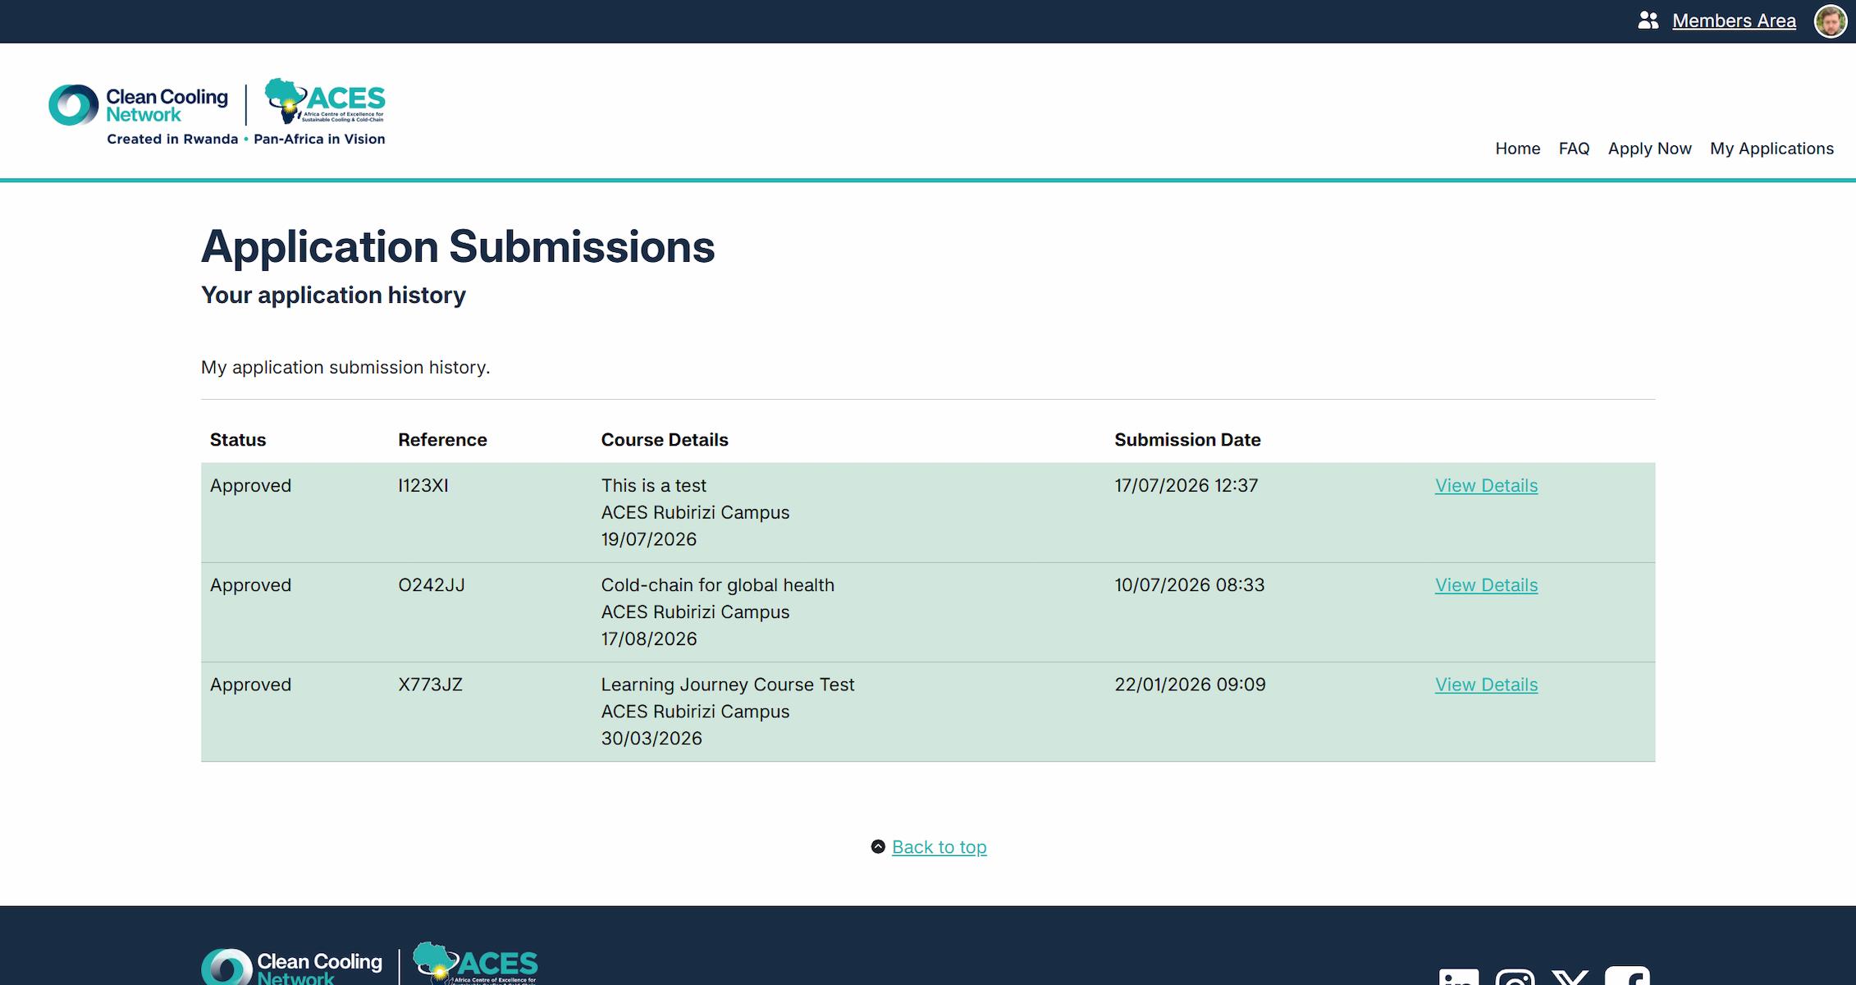Click 'Cold-chain for global health' course name
The height and width of the screenshot is (985, 1856).
point(717,584)
